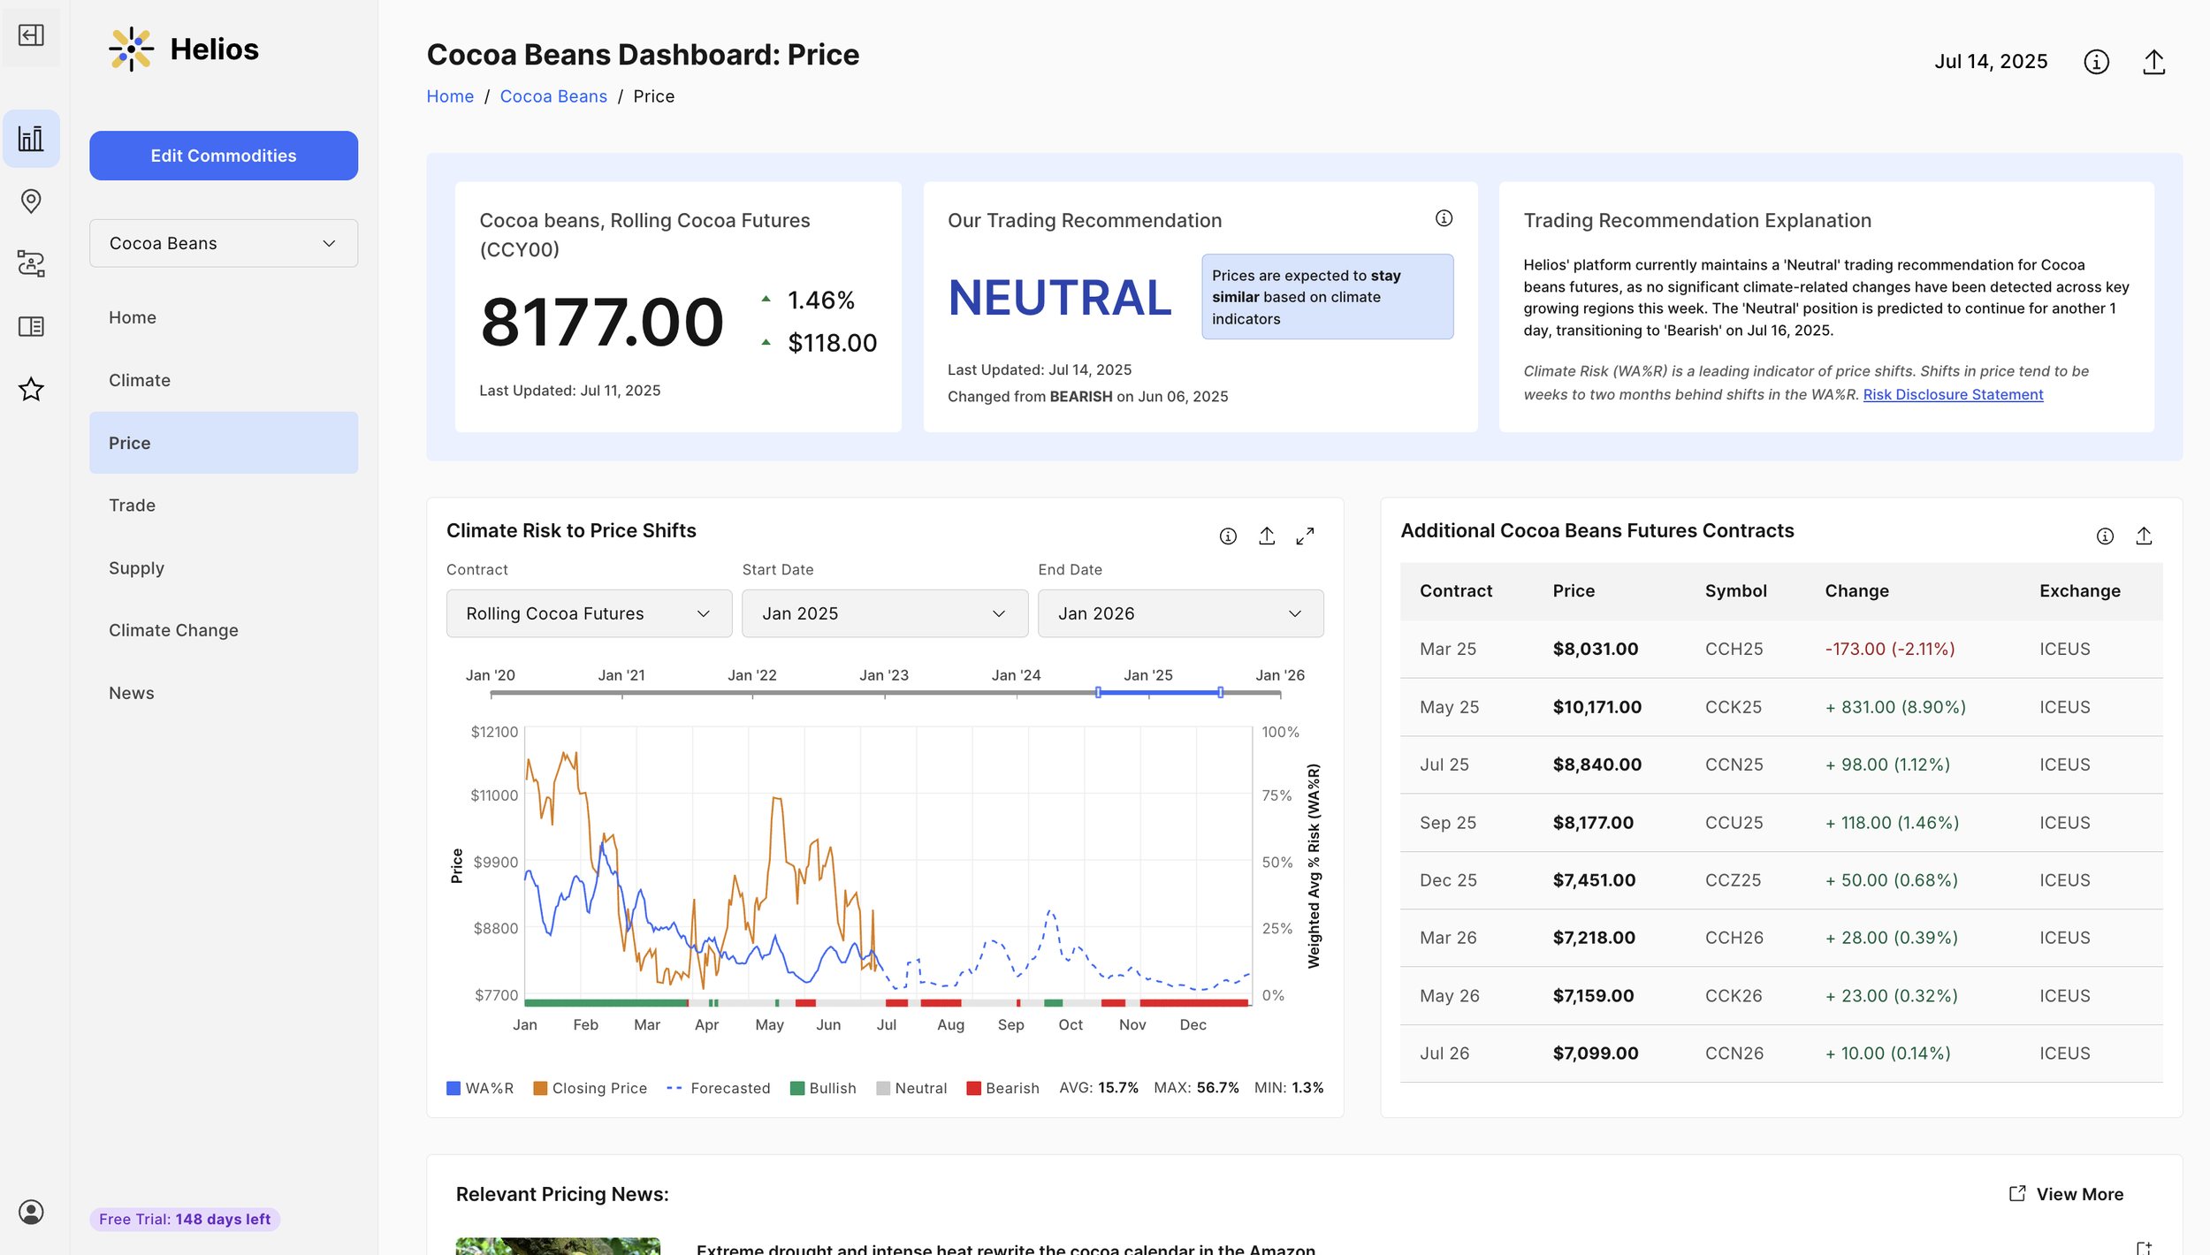Toggle the Closing Price legend item
This screenshot has width=2210, height=1255.
pyautogui.click(x=590, y=1088)
